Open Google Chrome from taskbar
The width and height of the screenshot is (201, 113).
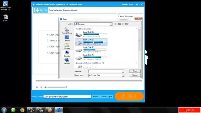[x=22, y=110]
